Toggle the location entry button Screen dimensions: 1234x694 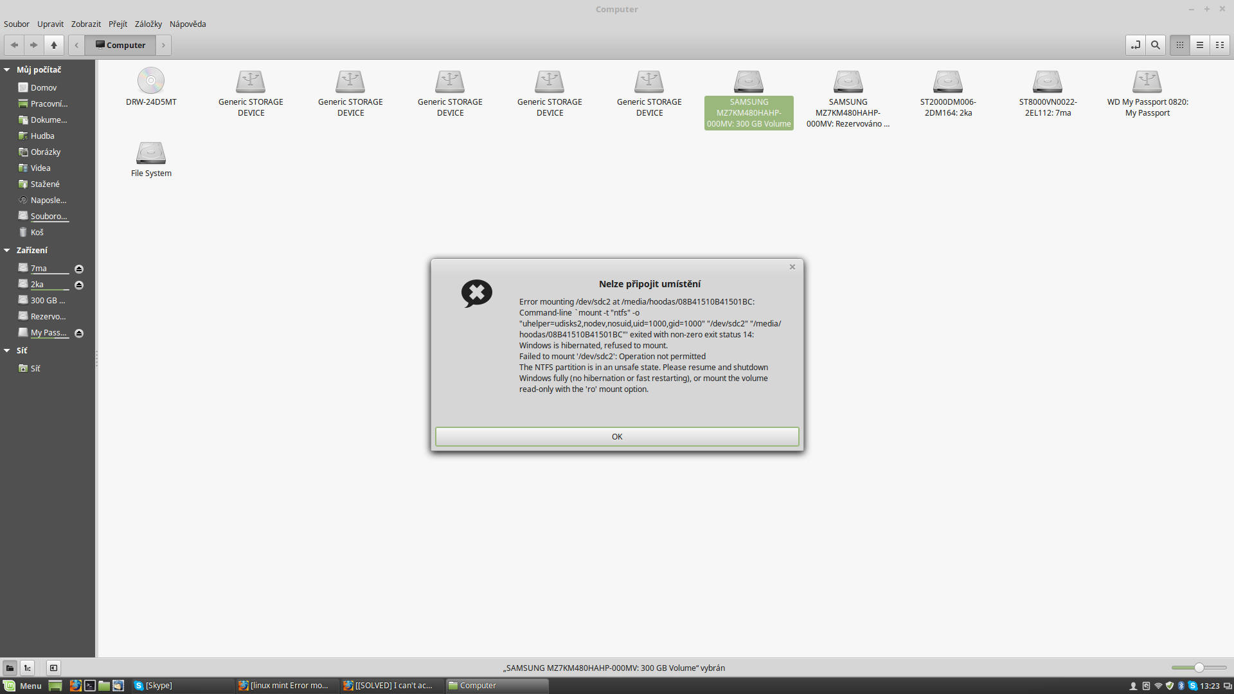[x=1136, y=45]
